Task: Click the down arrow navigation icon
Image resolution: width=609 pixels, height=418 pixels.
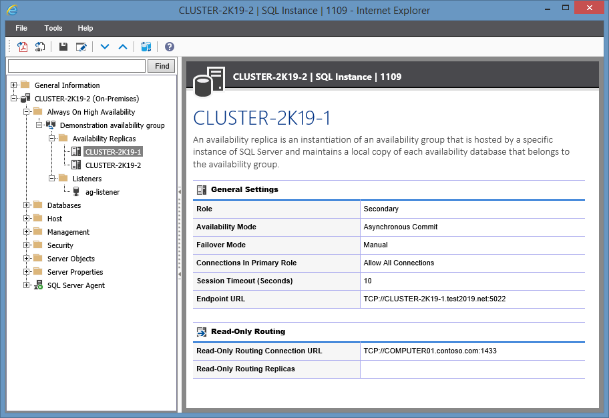Action: (104, 47)
